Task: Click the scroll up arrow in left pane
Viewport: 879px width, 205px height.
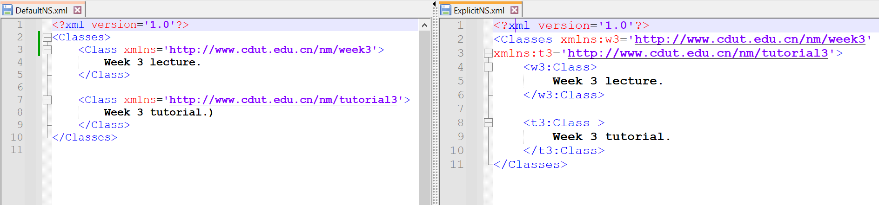Action: (x=424, y=26)
